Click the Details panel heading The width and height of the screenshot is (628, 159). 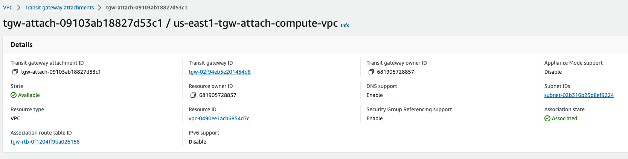pyautogui.click(x=21, y=45)
